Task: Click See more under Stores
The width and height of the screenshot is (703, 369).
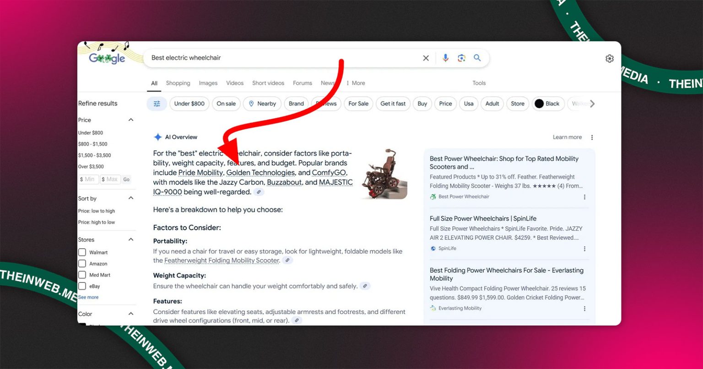Action: [x=88, y=298]
